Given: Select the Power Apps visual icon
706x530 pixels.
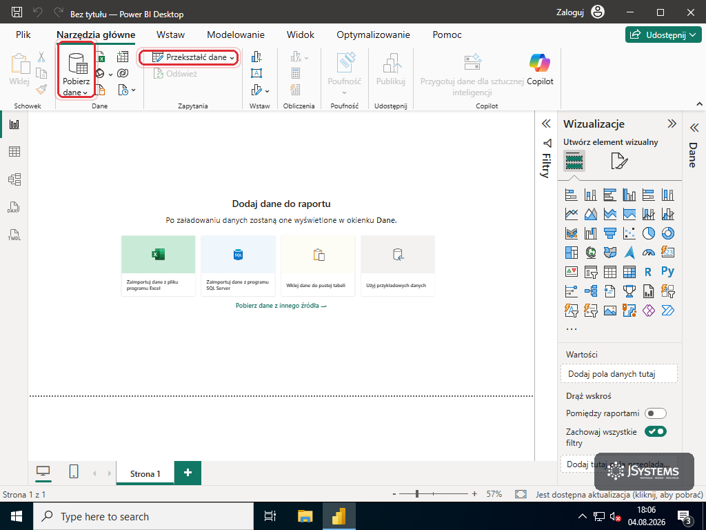Looking at the screenshot, I should (648, 310).
